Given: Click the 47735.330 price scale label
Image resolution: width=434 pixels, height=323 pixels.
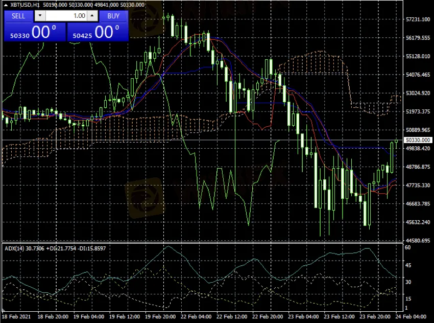Looking at the screenshot, I should (x=418, y=186).
